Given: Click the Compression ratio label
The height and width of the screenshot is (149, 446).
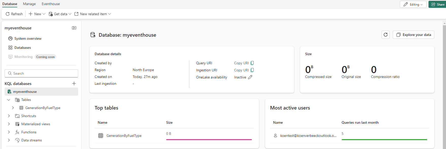Looking at the screenshot, I should tap(385, 77).
